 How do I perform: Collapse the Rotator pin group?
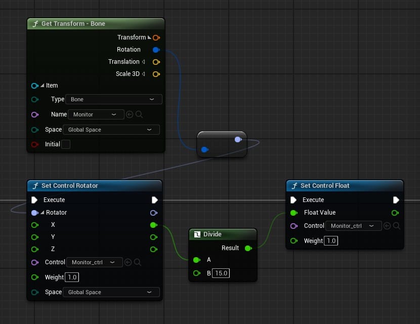coord(43,213)
